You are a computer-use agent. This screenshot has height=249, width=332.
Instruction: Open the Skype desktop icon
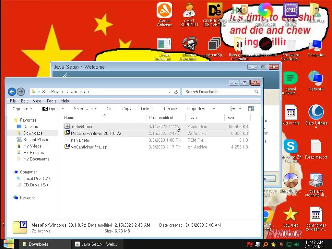291,146
